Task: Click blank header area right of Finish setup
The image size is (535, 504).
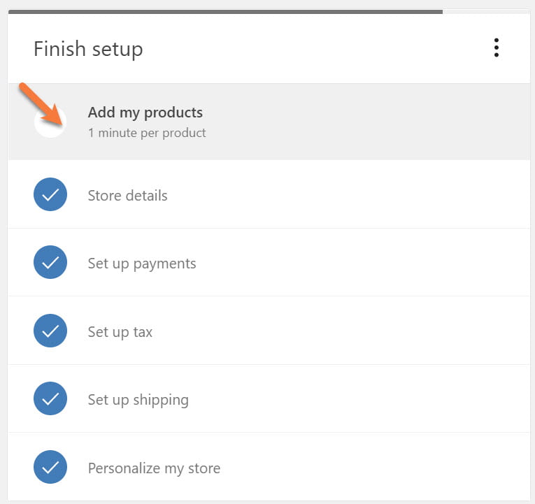Action: pos(315,49)
